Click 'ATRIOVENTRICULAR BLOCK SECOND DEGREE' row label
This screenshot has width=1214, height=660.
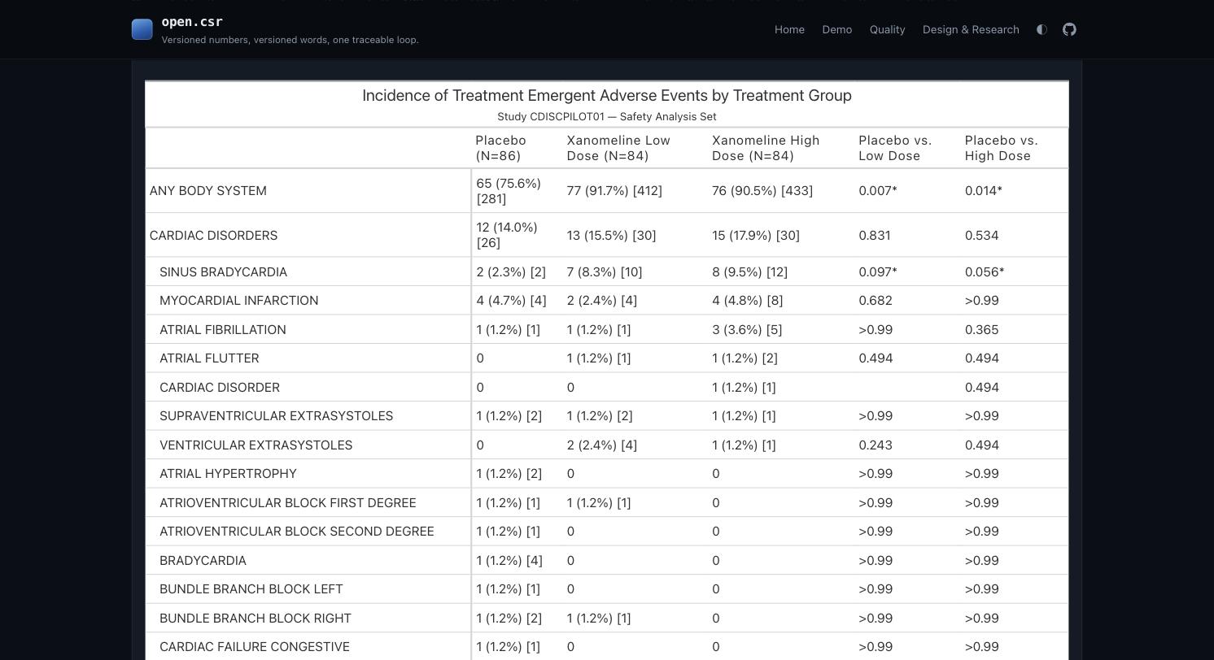297,532
